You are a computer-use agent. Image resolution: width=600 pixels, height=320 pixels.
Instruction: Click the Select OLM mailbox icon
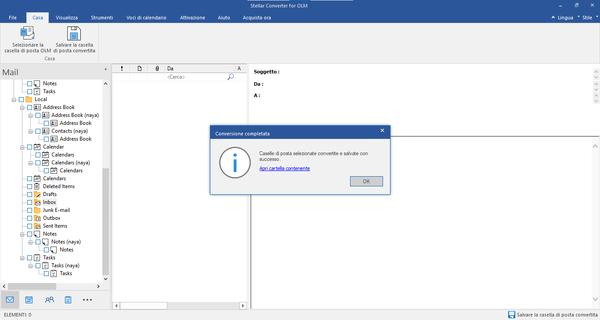click(x=28, y=33)
